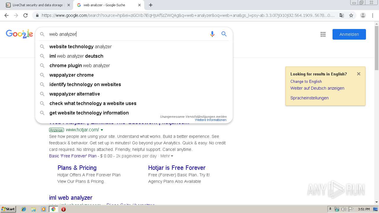Click Change to English link
This screenshot has height=213, width=379.
(306, 81)
